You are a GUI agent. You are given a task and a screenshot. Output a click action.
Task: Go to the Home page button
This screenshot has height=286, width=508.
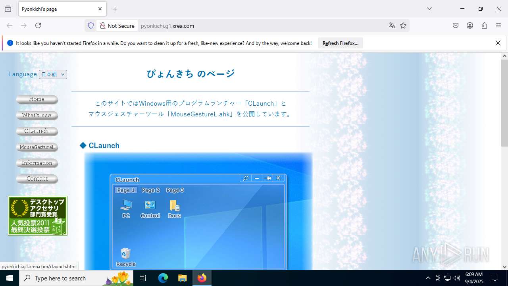(37, 99)
